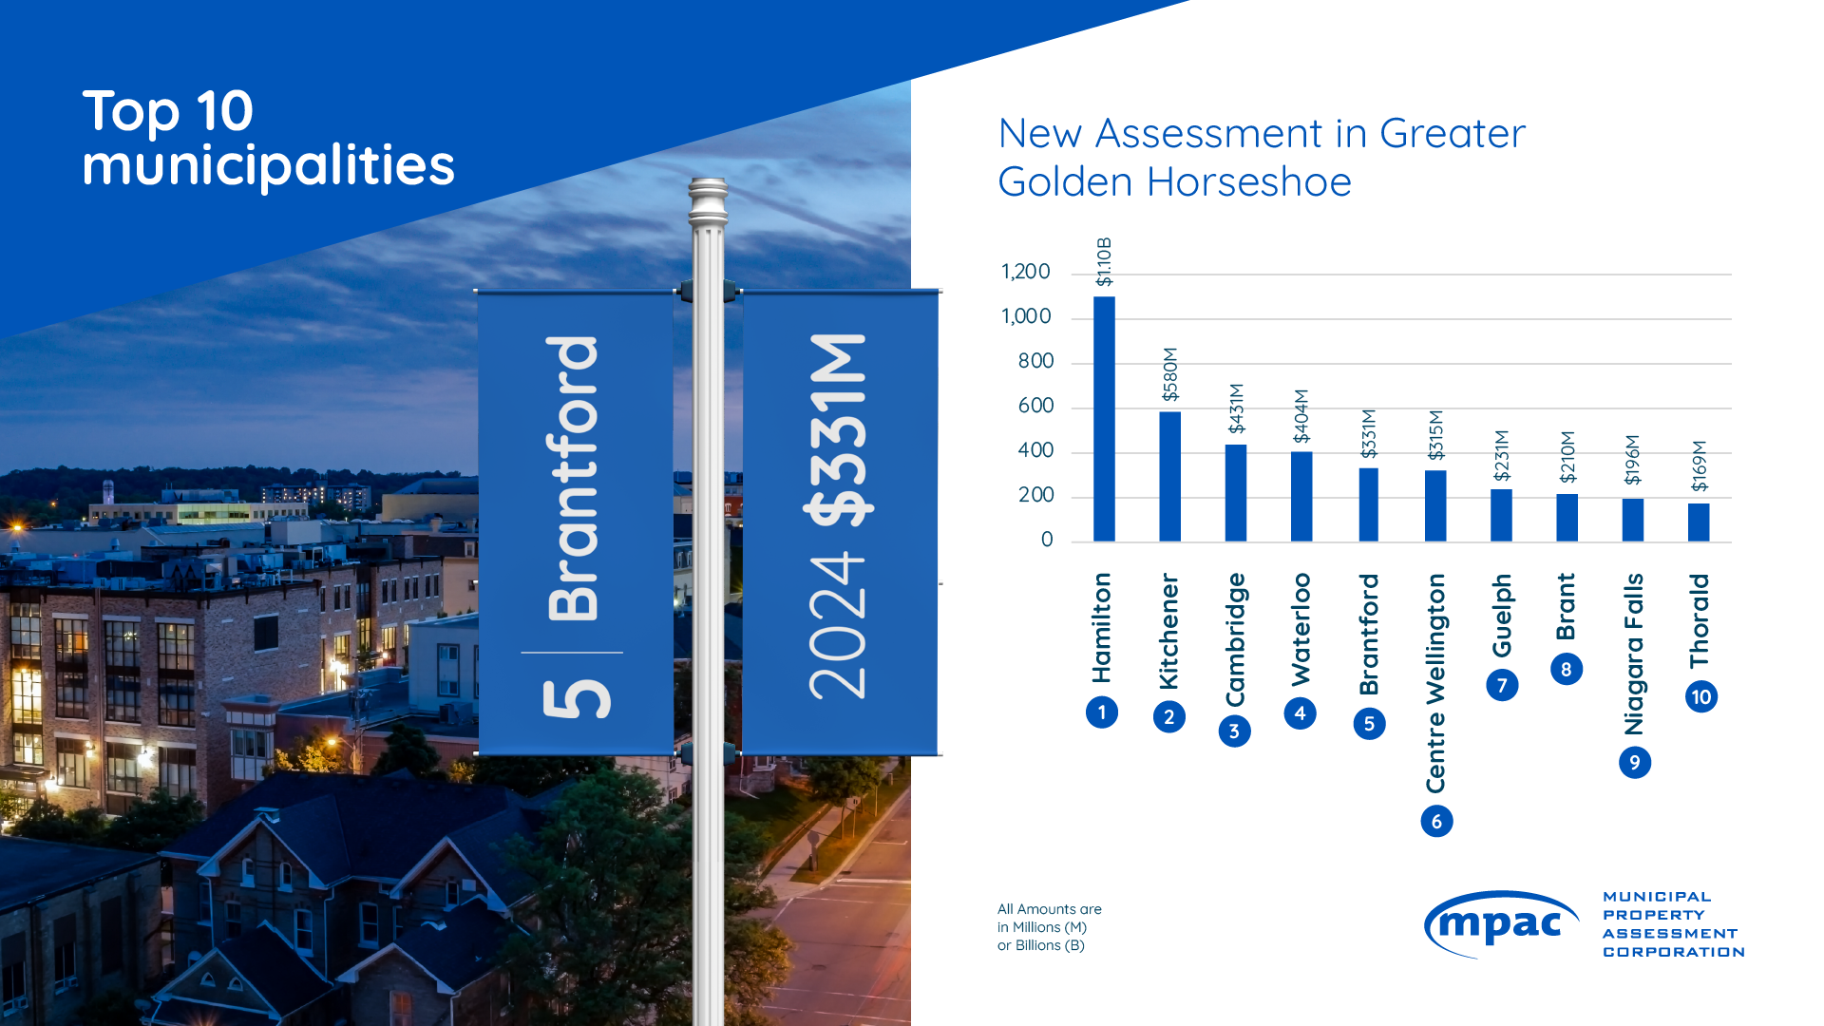Click the rank 10 circle badge under Thorold
Image resolution: width=1824 pixels, height=1026 pixels.
tap(1700, 697)
